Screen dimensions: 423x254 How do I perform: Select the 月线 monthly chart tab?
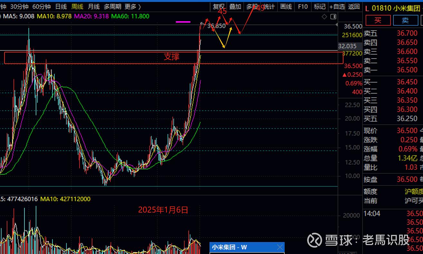tap(94, 6)
